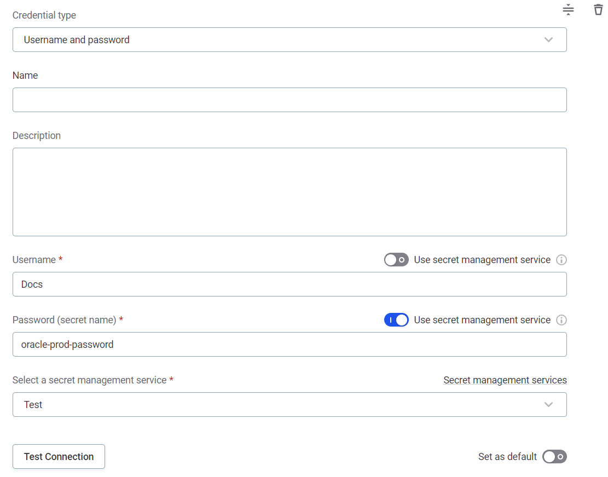Disable secret management service for Password
The width and height of the screenshot is (608, 477).
(x=396, y=320)
